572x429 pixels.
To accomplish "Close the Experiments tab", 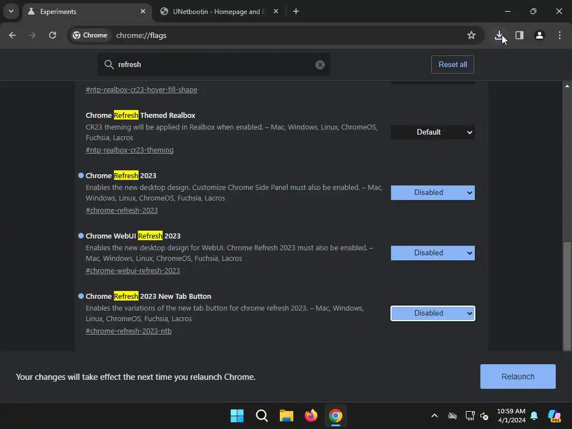I will [143, 11].
